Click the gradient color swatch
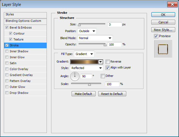The height and width of the screenshot is (137, 179). pos(85,62)
